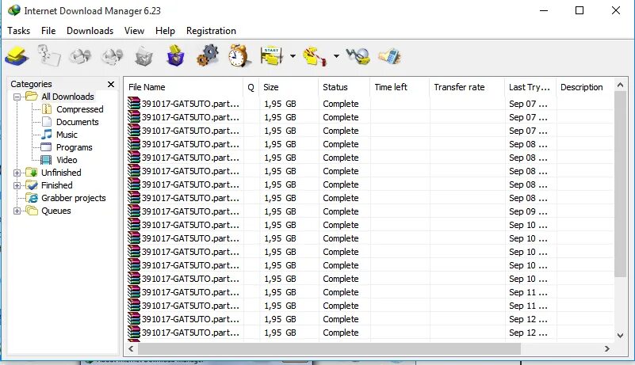The height and width of the screenshot is (365, 635).
Task: Open the Registration menu
Action: pos(211,31)
